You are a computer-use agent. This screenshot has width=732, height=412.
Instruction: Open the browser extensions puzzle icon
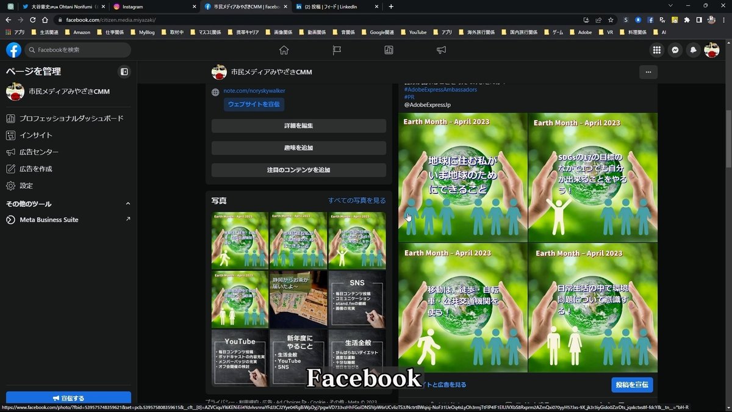coord(687,20)
